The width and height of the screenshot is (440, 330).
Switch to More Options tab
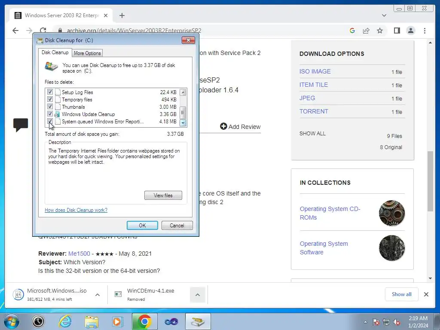coord(87,53)
